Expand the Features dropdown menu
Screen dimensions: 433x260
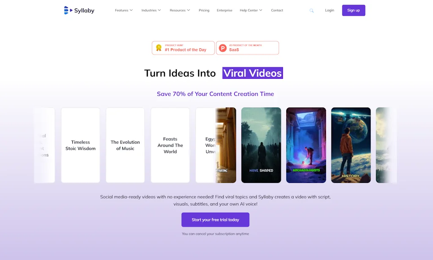124,10
